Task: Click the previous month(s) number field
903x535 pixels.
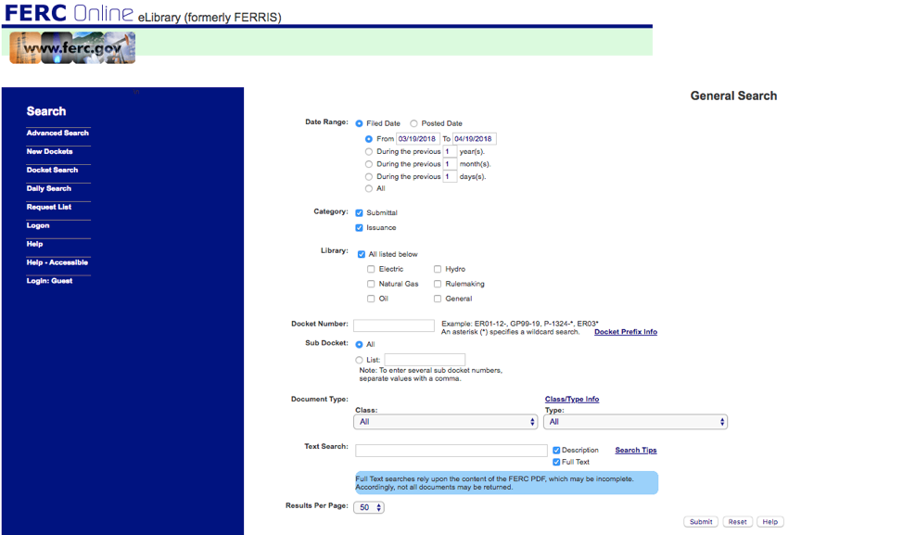Action: pos(450,164)
